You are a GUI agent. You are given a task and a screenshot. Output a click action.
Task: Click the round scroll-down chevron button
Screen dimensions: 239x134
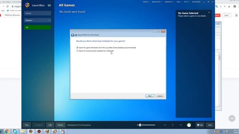232,118
